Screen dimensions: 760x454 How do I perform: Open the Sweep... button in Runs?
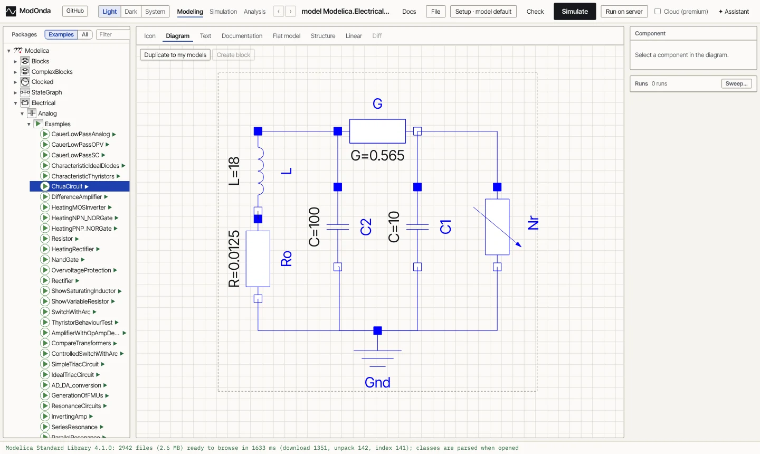click(x=736, y=83)
